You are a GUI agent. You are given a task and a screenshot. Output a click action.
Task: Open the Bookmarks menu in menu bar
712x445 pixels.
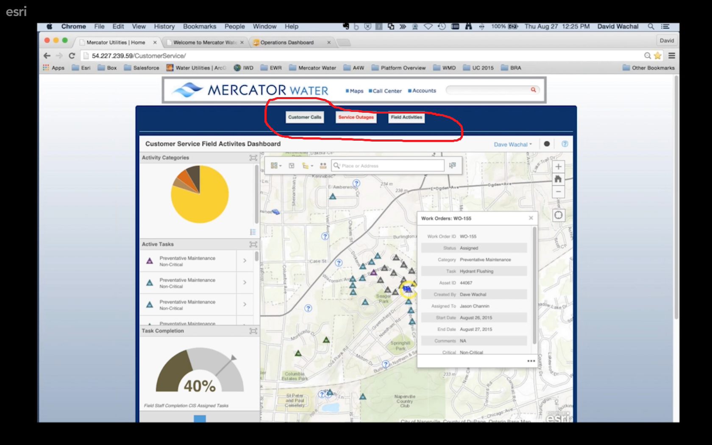click(x=200, y=26)
